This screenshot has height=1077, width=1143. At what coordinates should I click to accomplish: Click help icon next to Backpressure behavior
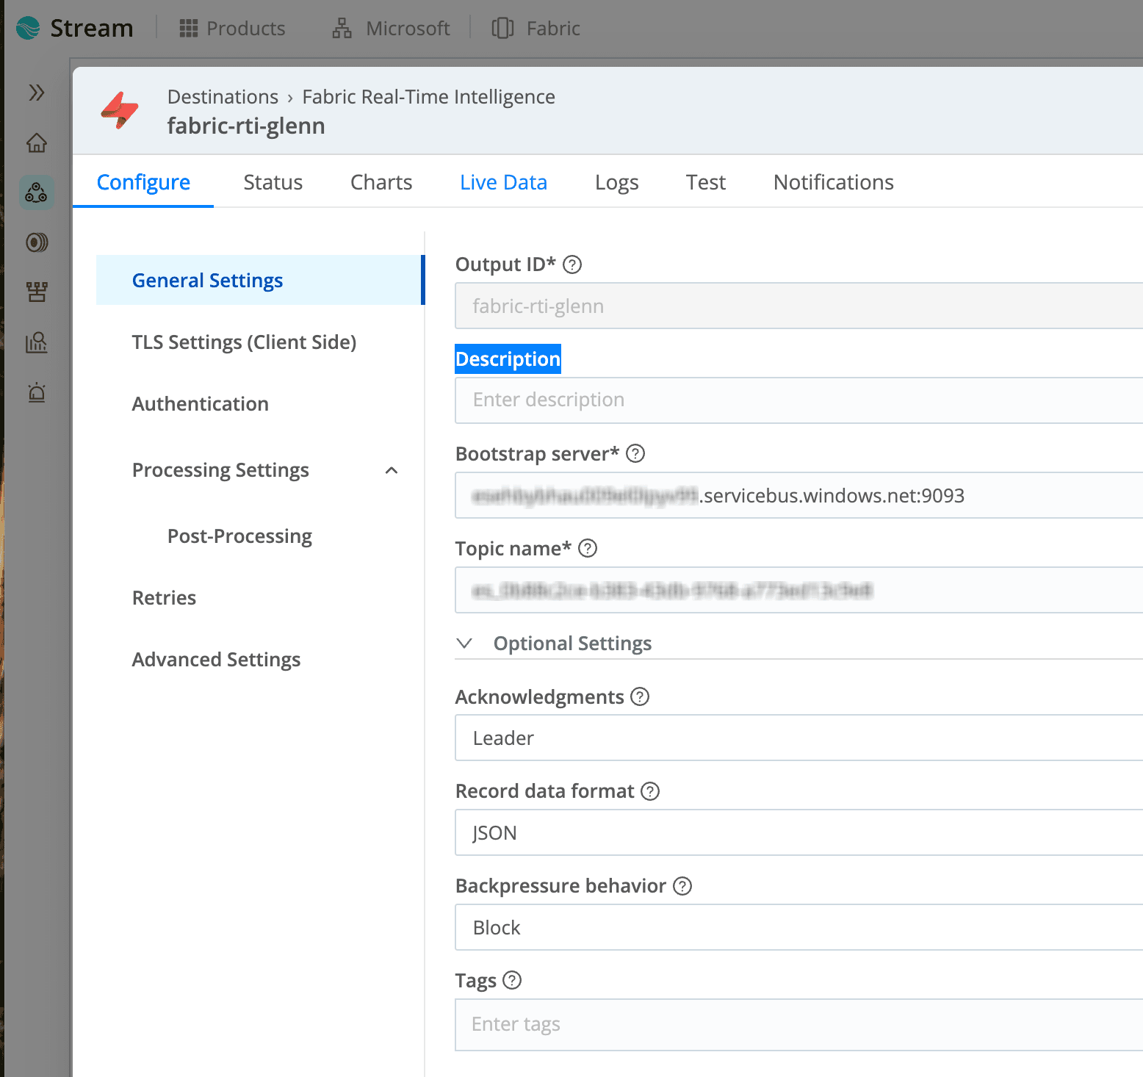(682, 886)
